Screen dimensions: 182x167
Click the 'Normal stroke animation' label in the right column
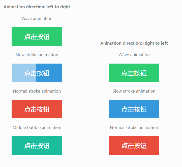click(134, 127)
